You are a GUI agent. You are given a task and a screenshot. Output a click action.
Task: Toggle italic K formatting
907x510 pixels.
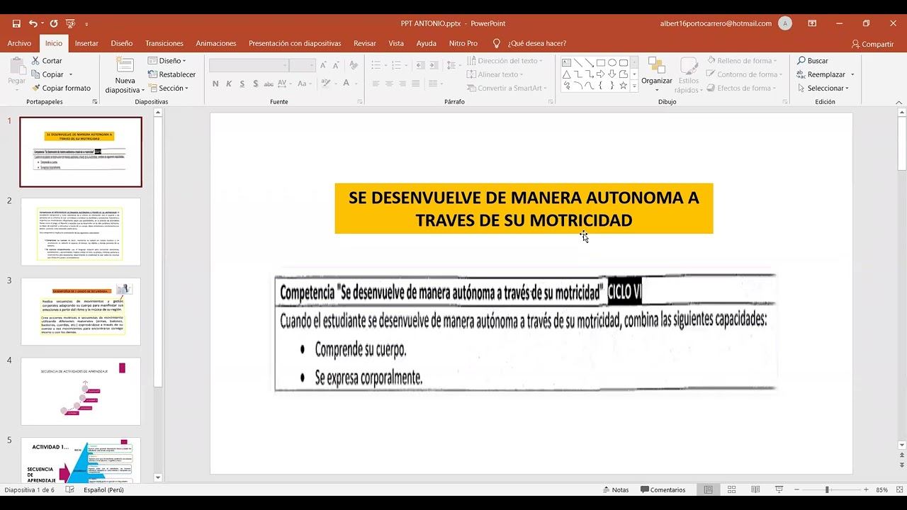click(229, 84)
